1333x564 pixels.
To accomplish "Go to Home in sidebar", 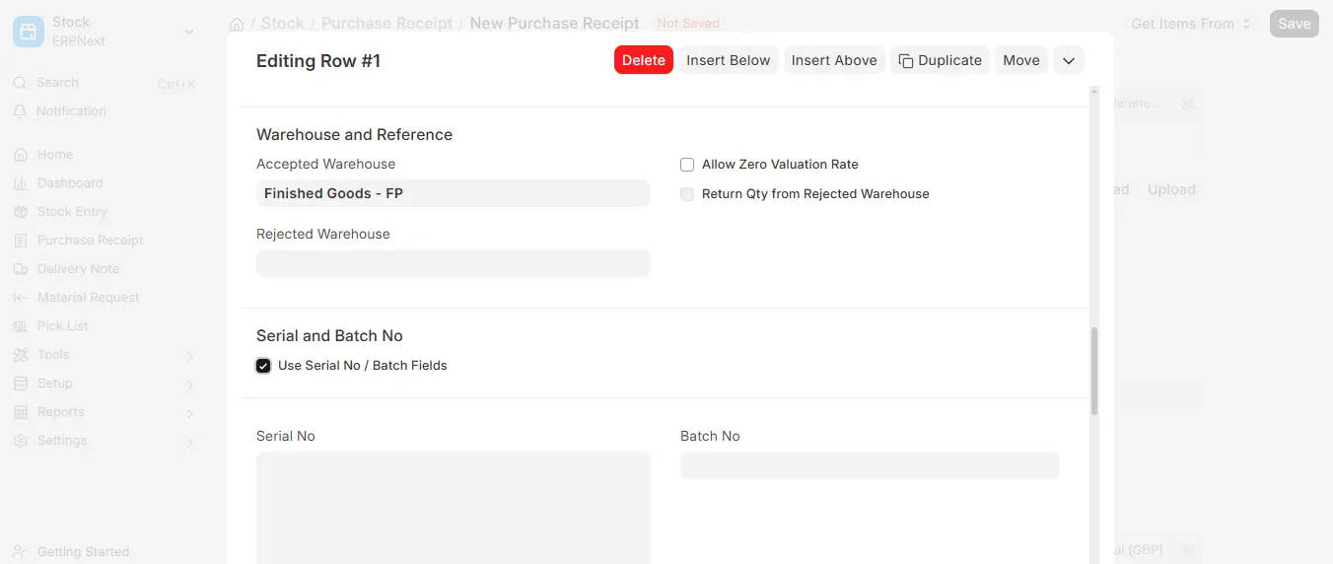I will (x=55, y=155).
